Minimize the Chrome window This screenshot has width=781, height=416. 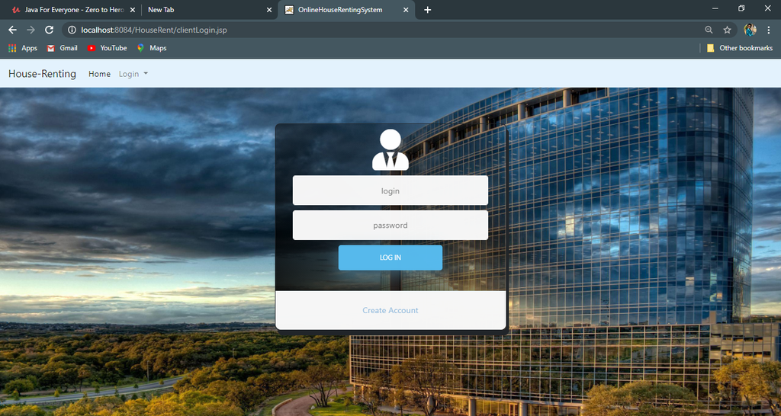(x=715, y=8)
